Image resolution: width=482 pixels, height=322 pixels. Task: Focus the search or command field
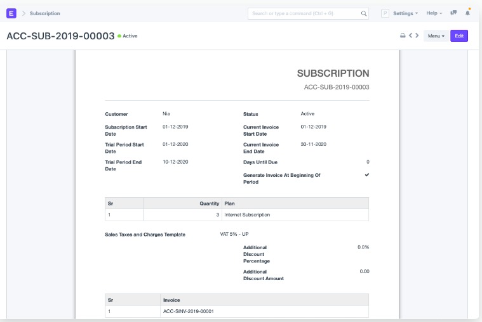pos(304,13)
